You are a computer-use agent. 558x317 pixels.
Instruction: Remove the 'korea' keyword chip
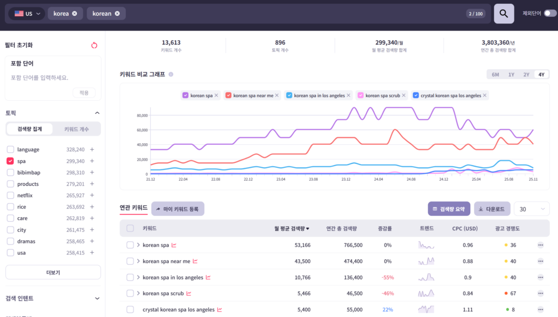(75, 14)
